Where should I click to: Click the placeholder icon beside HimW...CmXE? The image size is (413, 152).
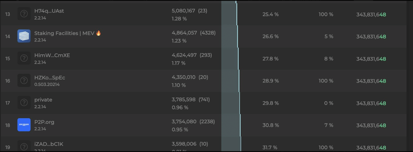coord(24,58)
